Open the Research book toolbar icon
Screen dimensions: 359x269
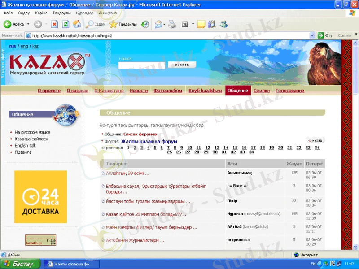pyautogui.click(x=212, y=24)
